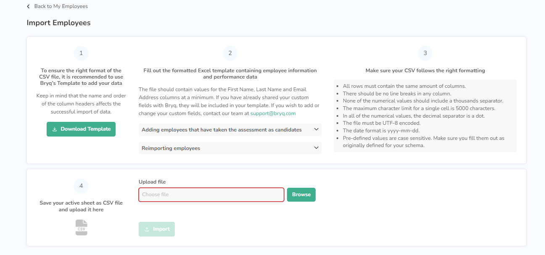This screenshot has width=545, height=255.
Task: Click the Import Employees page heading
Action: (58, 23)
